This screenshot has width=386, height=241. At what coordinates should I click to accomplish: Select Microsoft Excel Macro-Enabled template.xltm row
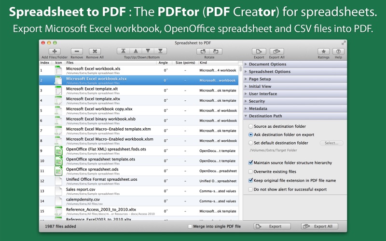139,131
